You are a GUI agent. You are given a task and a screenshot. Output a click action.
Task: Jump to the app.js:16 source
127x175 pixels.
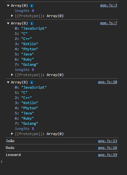[107, 148]
